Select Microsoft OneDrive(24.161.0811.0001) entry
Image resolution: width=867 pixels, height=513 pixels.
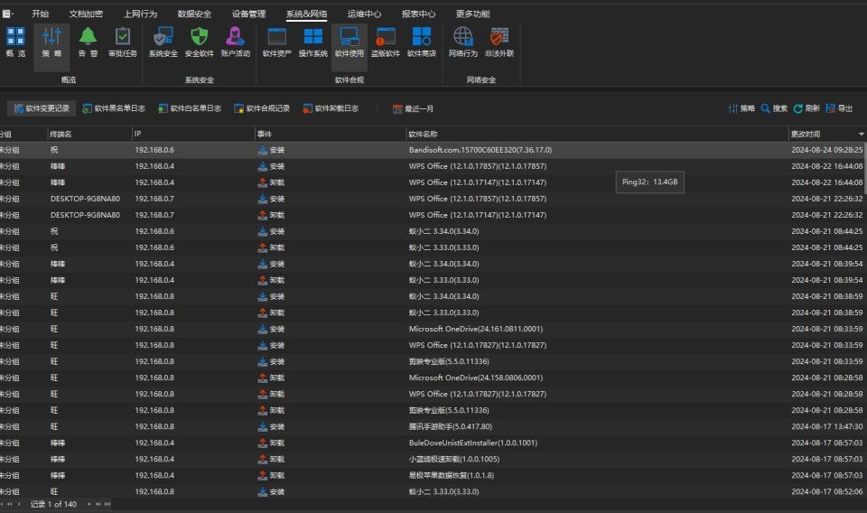[x=476, y=329]
